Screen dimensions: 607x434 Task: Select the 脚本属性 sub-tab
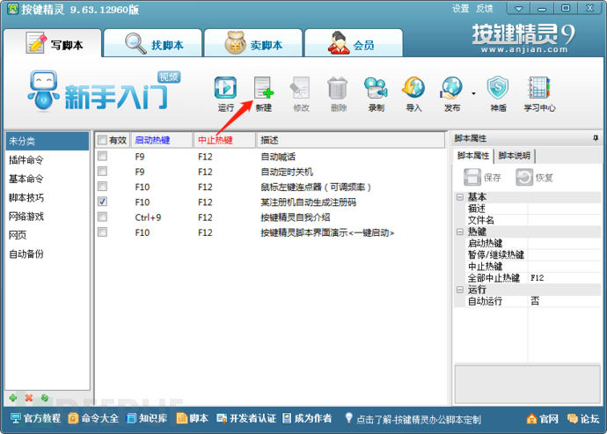[473, 156]
